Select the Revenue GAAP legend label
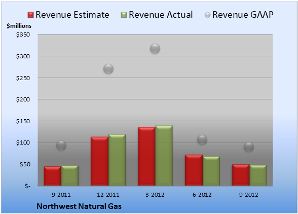Screen dimensions: 298x214 pos(243,15)
